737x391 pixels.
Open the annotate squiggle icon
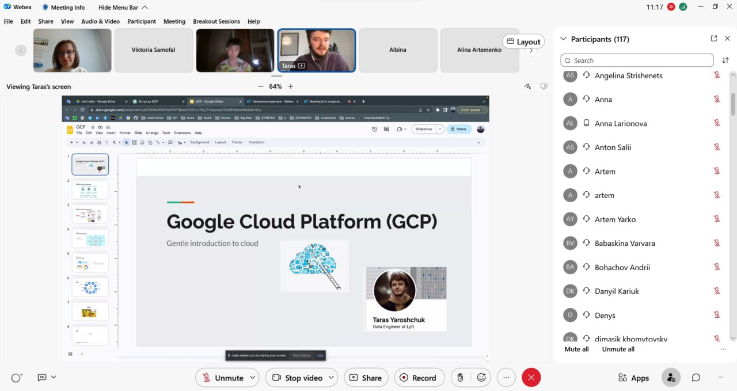(527, 86)
